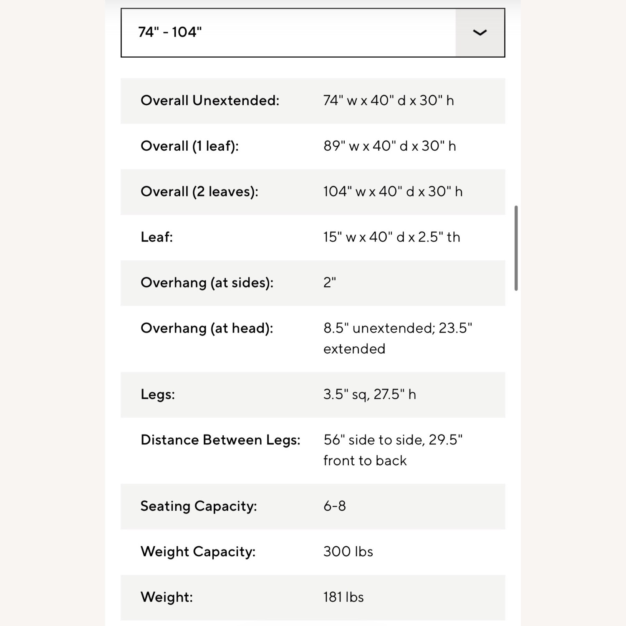
Task: Select the 6-8 seating capacity value
Action: (335, 506)
